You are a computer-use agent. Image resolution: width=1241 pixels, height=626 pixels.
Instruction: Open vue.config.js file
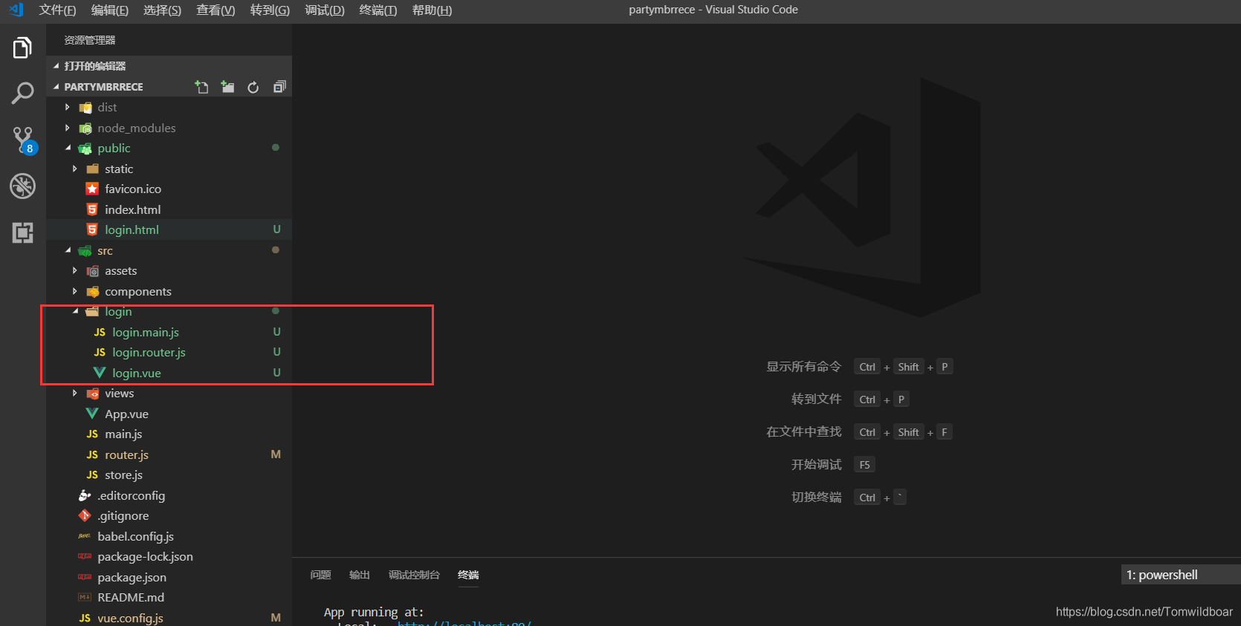169,618
